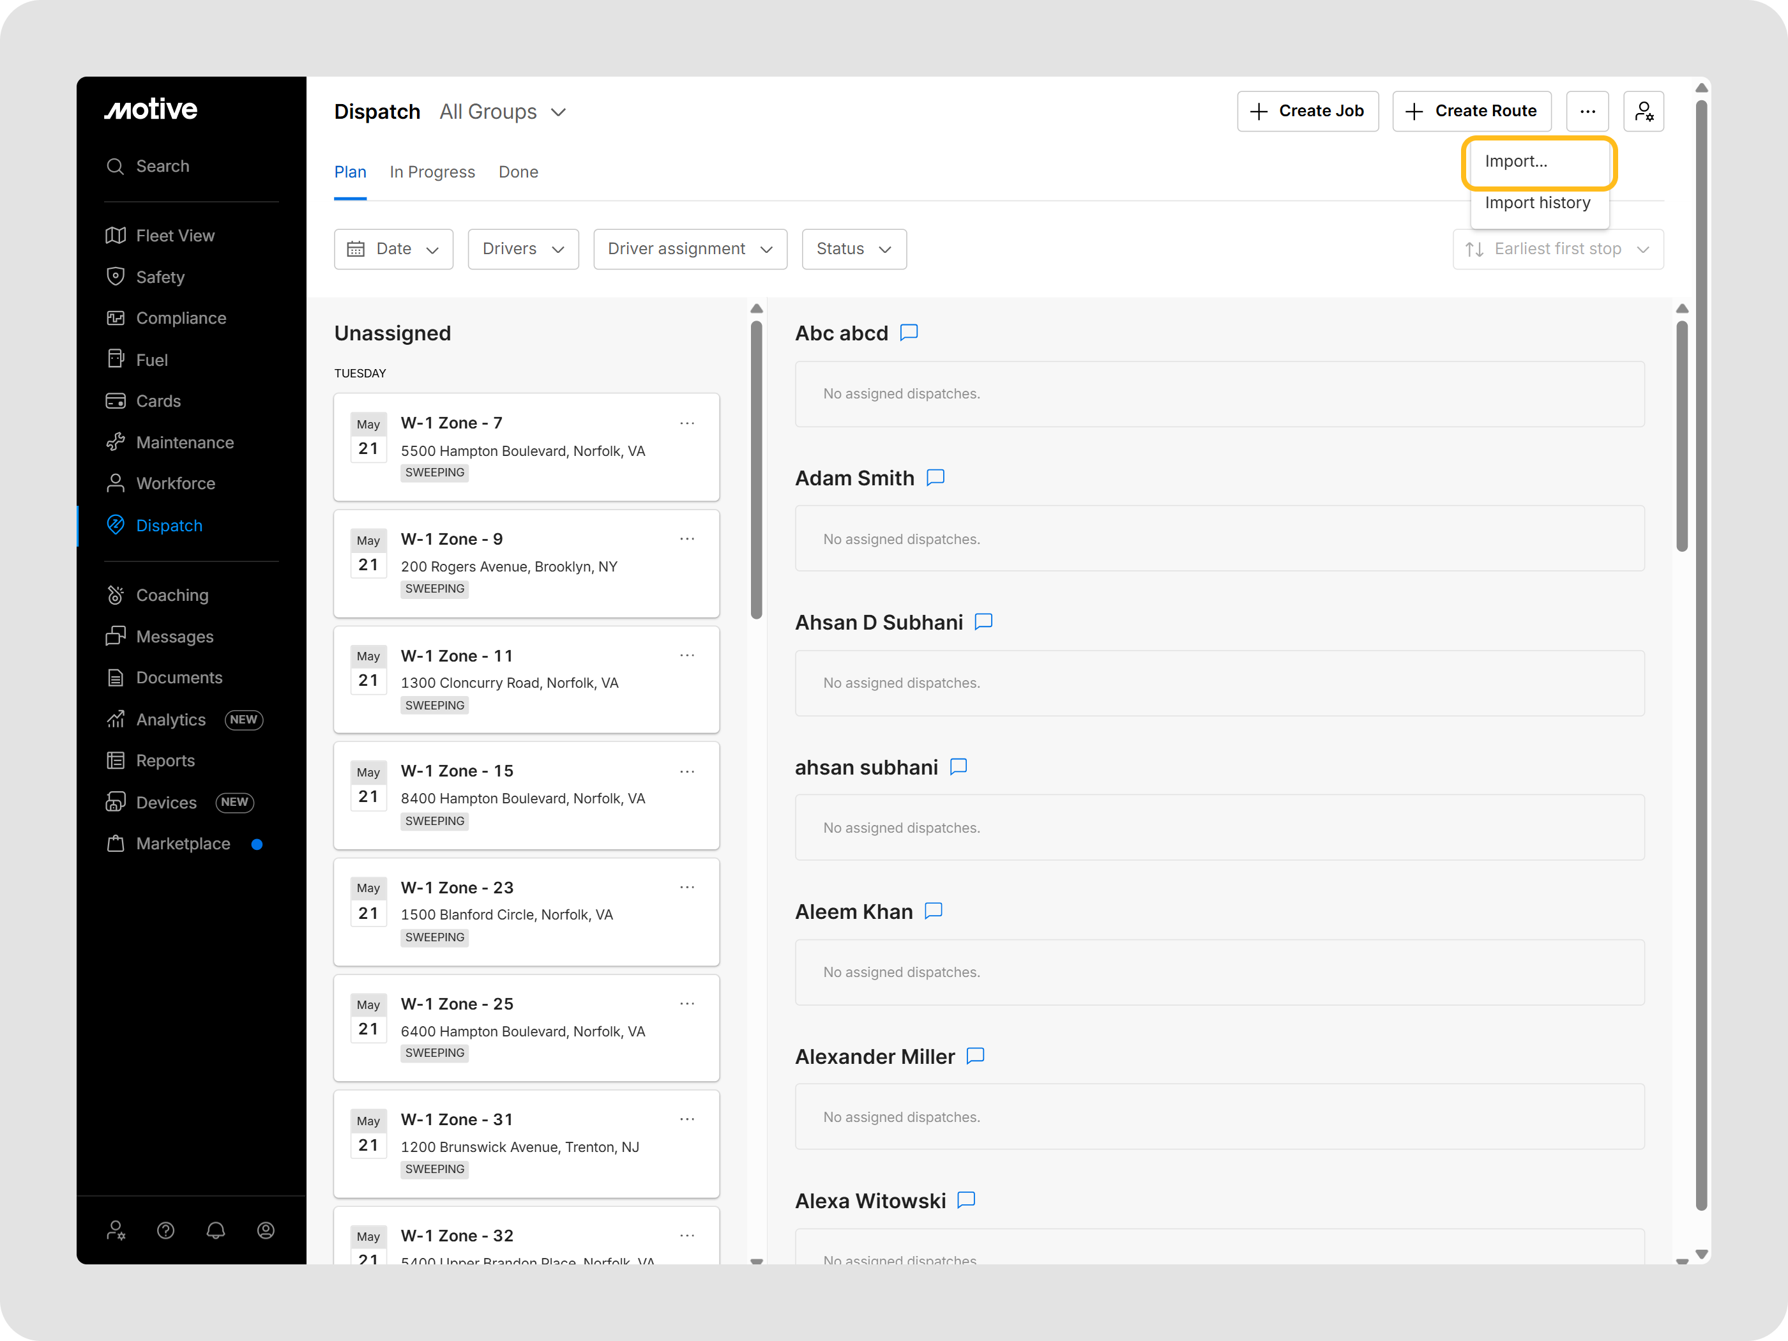The image size is (1788, 1341).
Task: Open the three-dot overflow menu in header
Action: [x=1587, y=112]
